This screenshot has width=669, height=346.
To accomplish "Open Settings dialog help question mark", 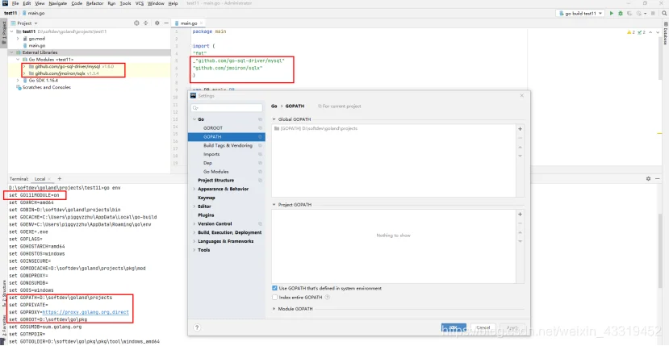I will click(x=196, y=327).
